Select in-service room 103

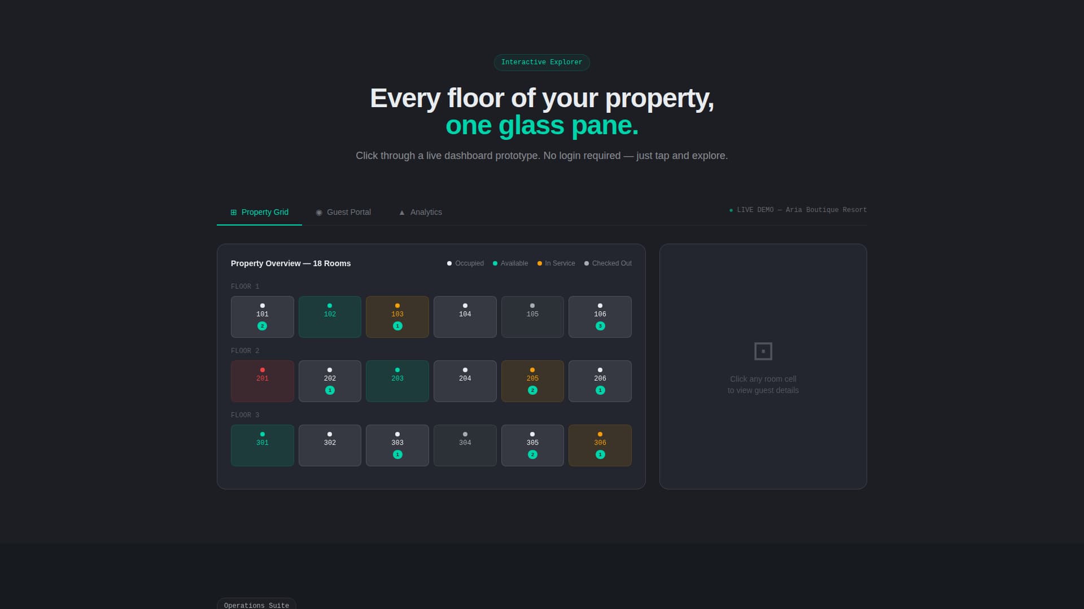pyautogui.click(x=397, y=317)
